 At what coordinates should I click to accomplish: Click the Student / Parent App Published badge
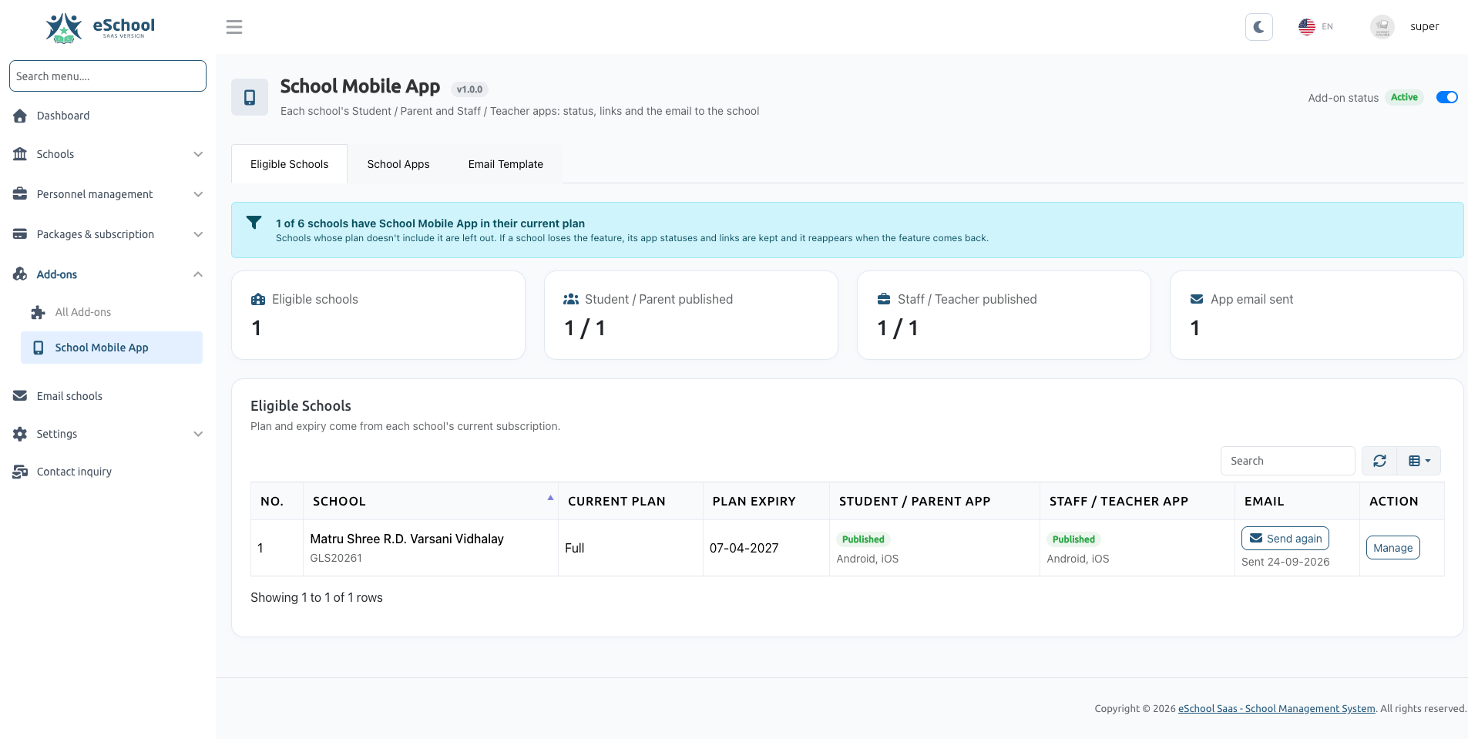click(x=863, y=539)
